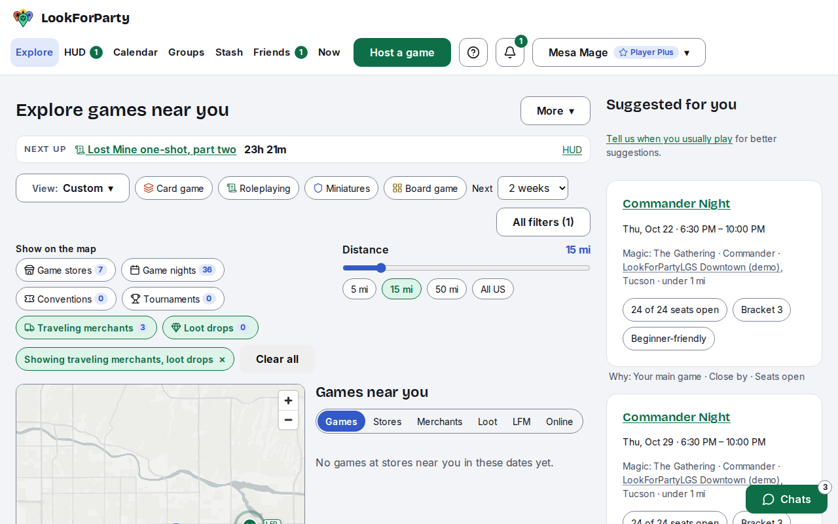
Task: Switch to the Stores tab
Action: [x=388, y=422]
